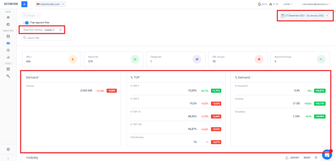335x161 pixels.
Task: Click the −0,68% volume change badge
Action: click(x=112, y=91)
